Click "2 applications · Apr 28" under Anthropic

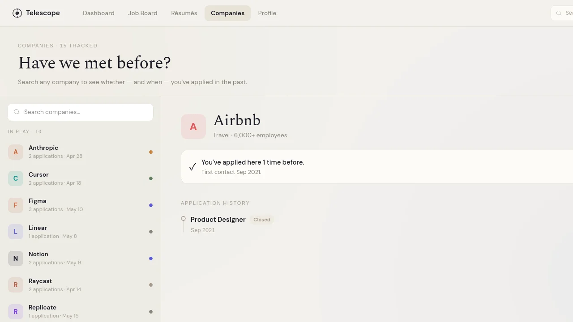click(x=56, y=157)
